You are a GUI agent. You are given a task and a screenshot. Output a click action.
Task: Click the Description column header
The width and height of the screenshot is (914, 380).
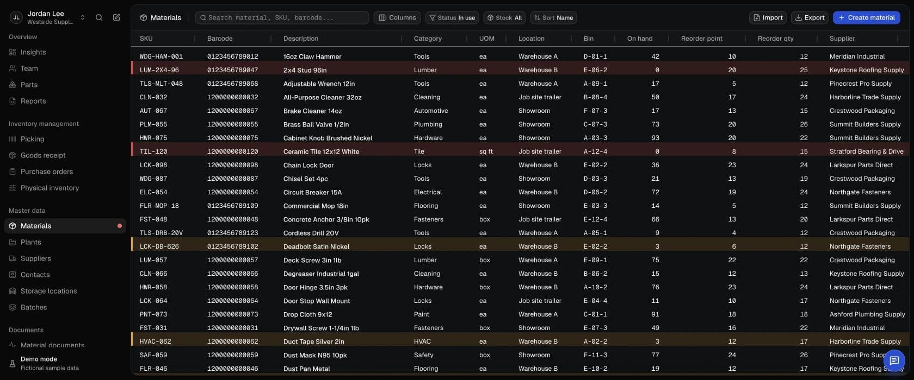pyautogui.click(x=301, y=39)
